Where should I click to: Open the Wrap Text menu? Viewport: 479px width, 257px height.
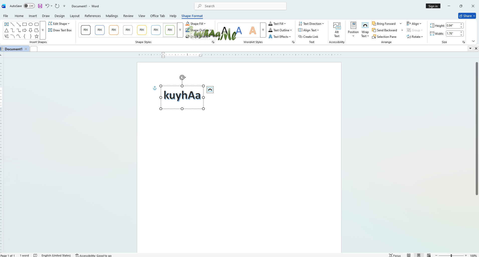point(365,30)
